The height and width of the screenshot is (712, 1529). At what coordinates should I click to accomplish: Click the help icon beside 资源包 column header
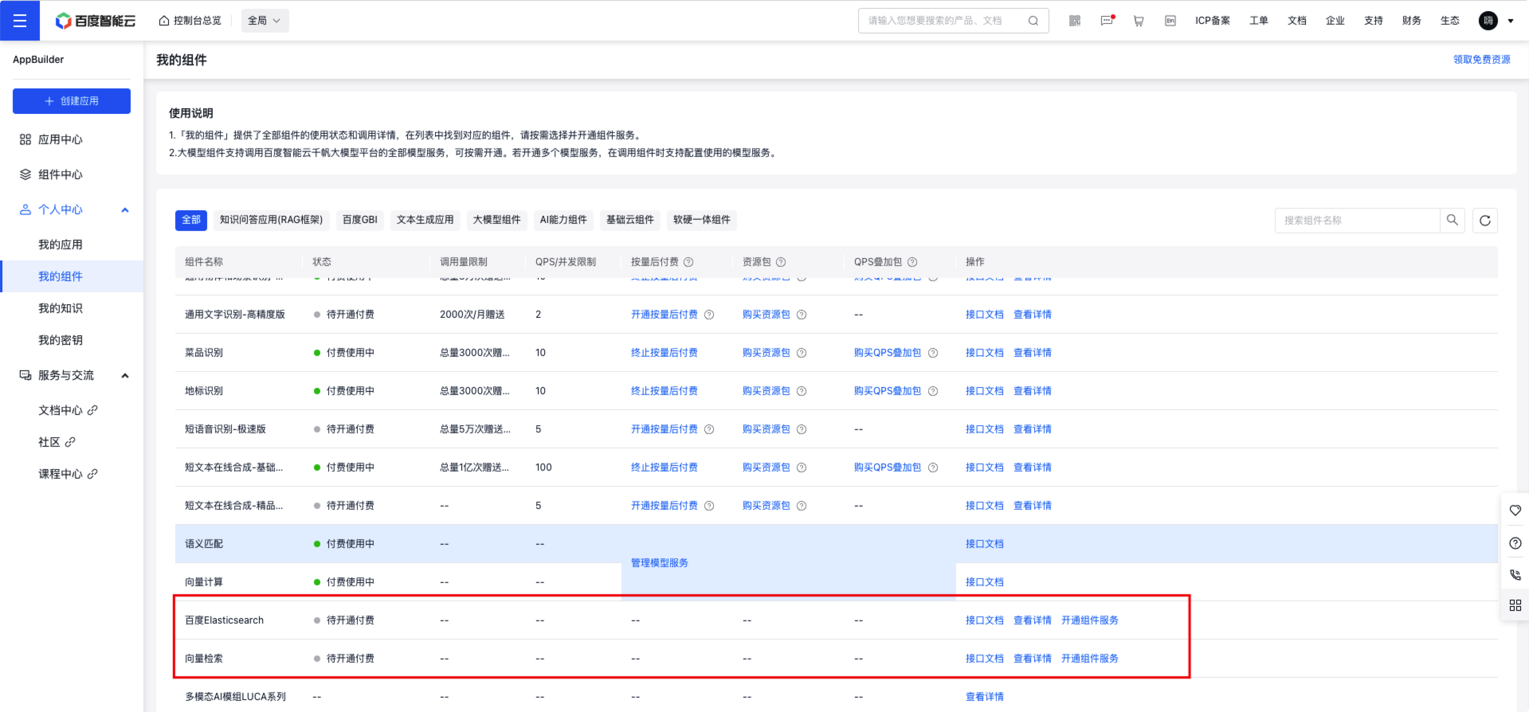tap(781, 262)
